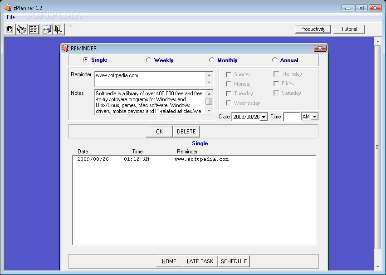386x275 pixels.
Task: Click Notes scrollbar up arrow
Action: (x=209, y=93)
